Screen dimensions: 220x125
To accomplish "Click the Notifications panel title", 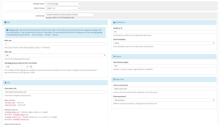I will [x=120, y=22].
